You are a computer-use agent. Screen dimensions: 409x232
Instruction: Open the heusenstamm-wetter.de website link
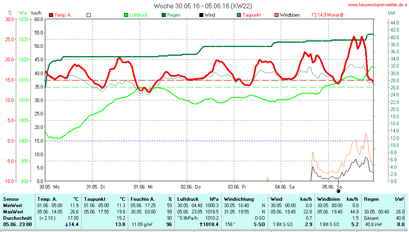coord(377,5)
